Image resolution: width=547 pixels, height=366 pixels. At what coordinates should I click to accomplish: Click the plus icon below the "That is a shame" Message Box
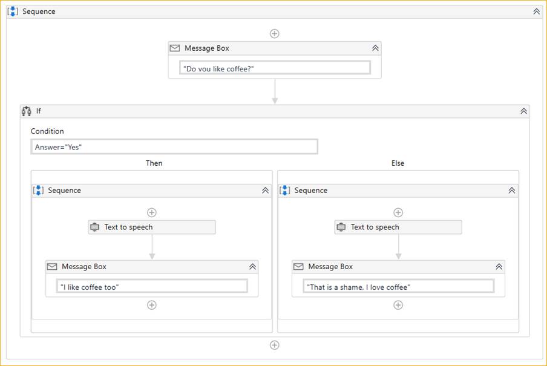click(398, 305)
